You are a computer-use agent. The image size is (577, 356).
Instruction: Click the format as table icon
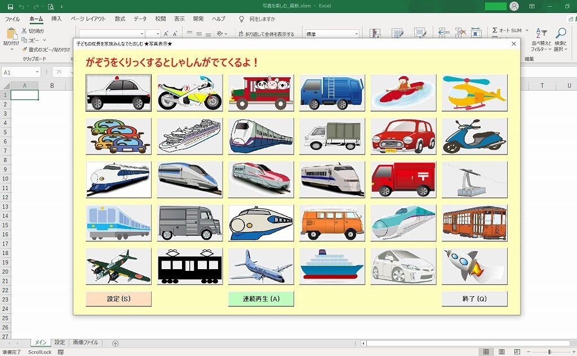pyautogui.click(x=397, y=33)
